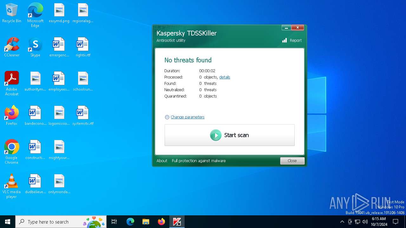The image size is (406, 228).
Task: Open the Report view in TDSSKiller
Action: tap(292, 41)
